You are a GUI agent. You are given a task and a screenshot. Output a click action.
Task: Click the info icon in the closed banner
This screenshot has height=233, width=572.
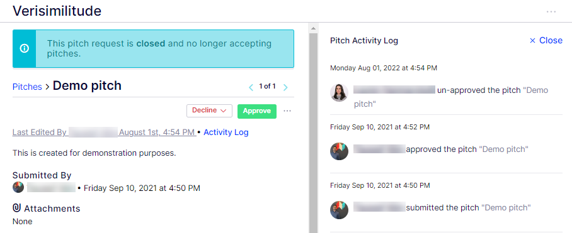coord(25,48)
